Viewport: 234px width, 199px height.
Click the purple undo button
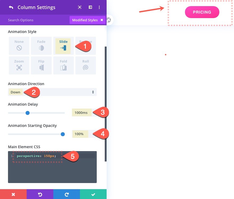click(x=40, y=194)
